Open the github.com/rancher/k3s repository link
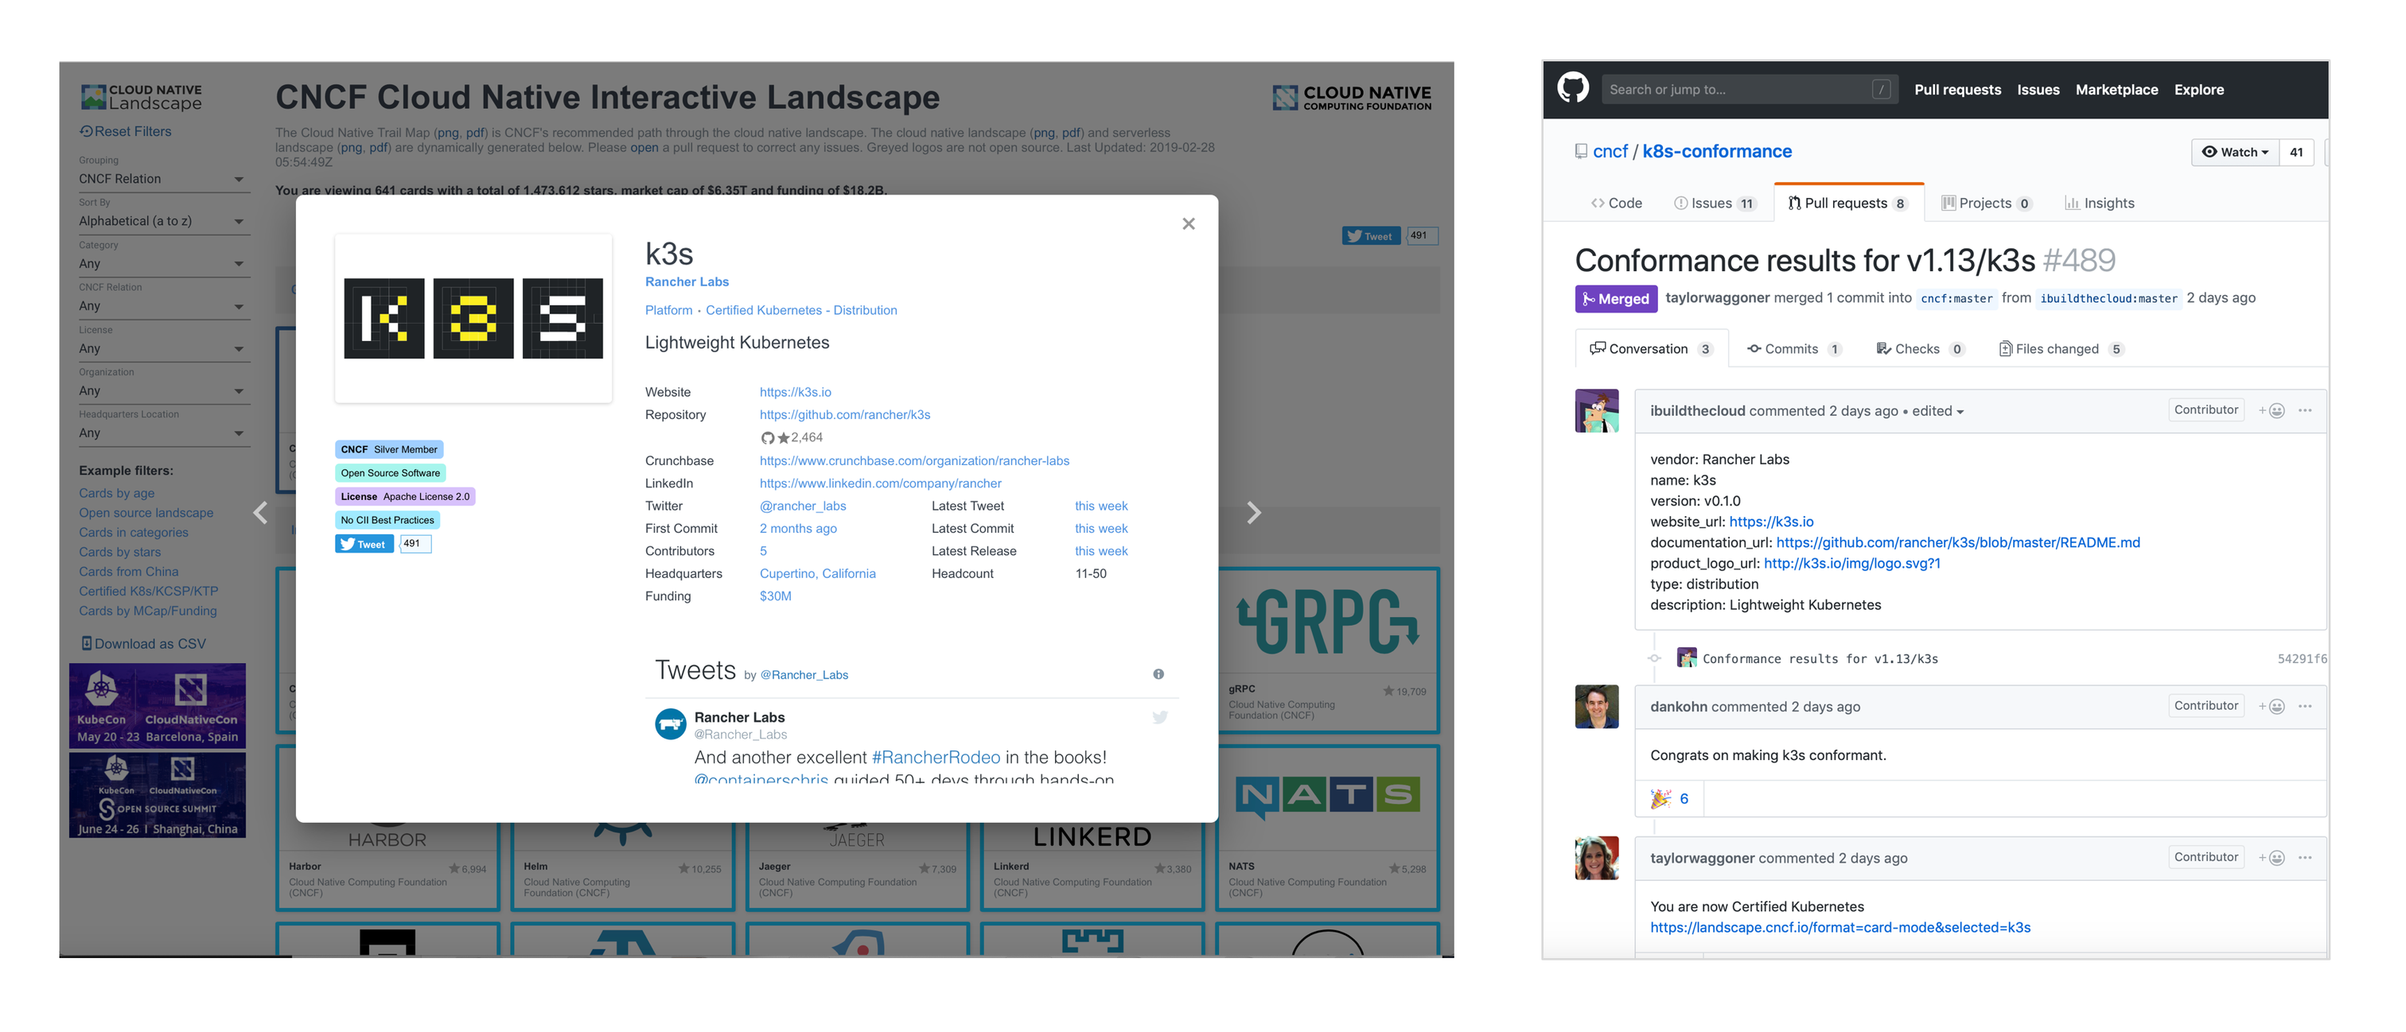2406x1032 pixels. click(844, 415)
